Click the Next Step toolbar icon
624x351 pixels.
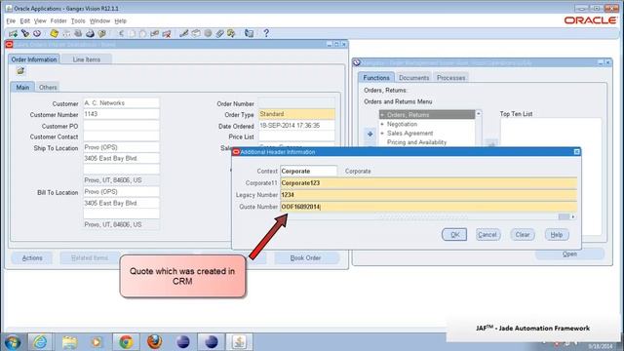click(66, 33)
